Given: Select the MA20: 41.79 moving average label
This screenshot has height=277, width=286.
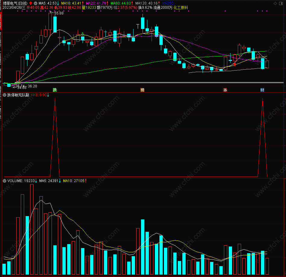Looking at the screenshot, I should 96,3.
